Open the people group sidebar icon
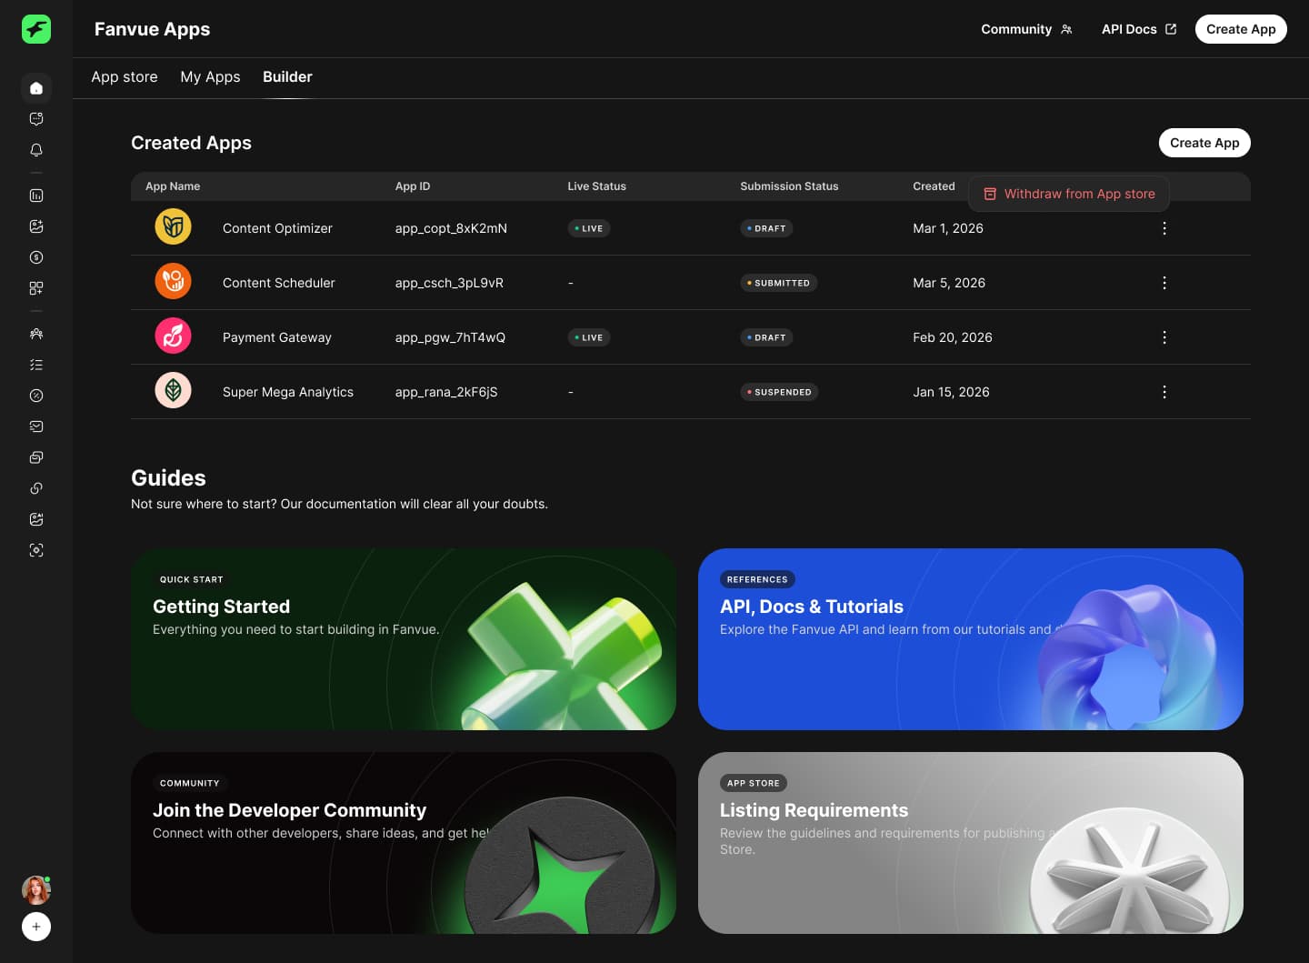Viewport: 1309px width, 963px height. pos(36,334)
